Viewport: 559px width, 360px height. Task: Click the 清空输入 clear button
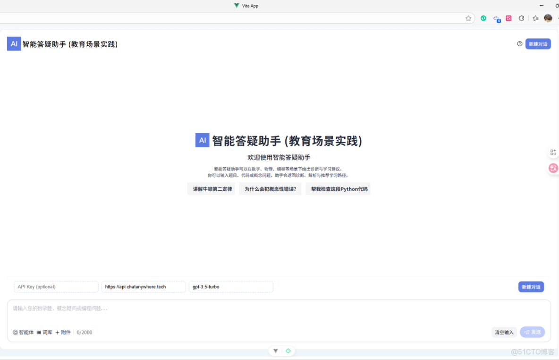[x=504, y=332]
